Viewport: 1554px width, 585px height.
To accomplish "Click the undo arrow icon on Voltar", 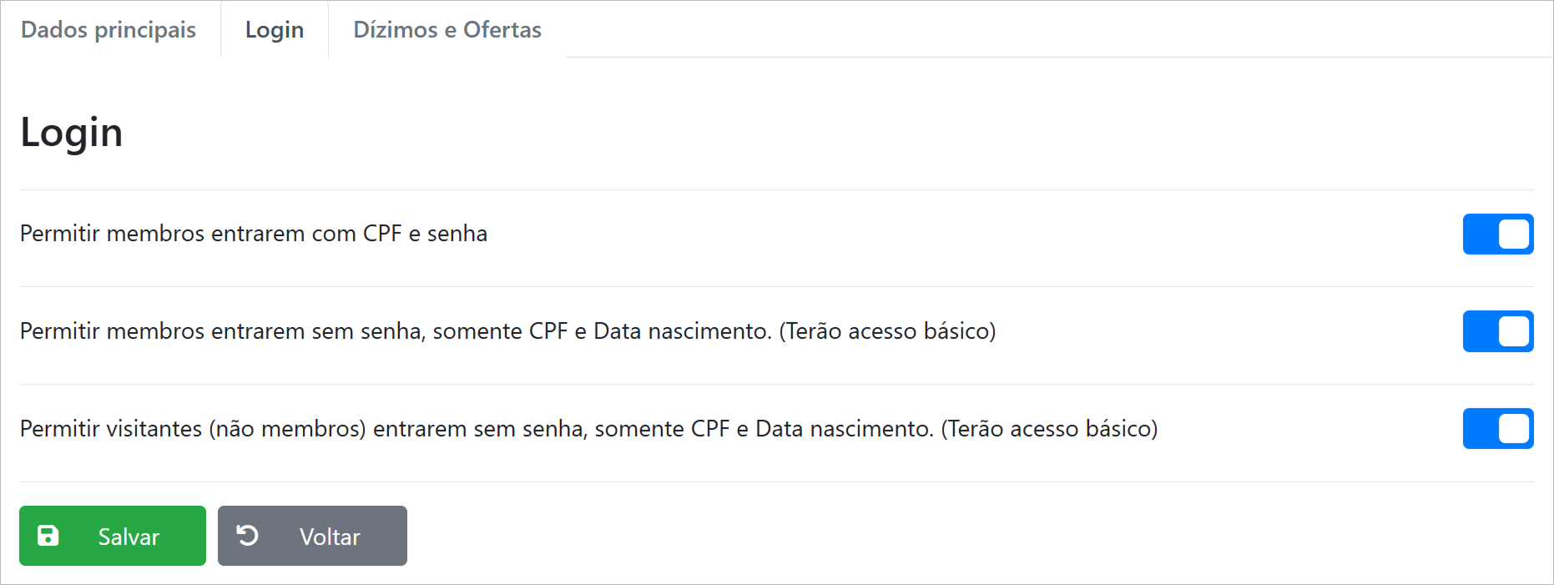I will 248,535.
